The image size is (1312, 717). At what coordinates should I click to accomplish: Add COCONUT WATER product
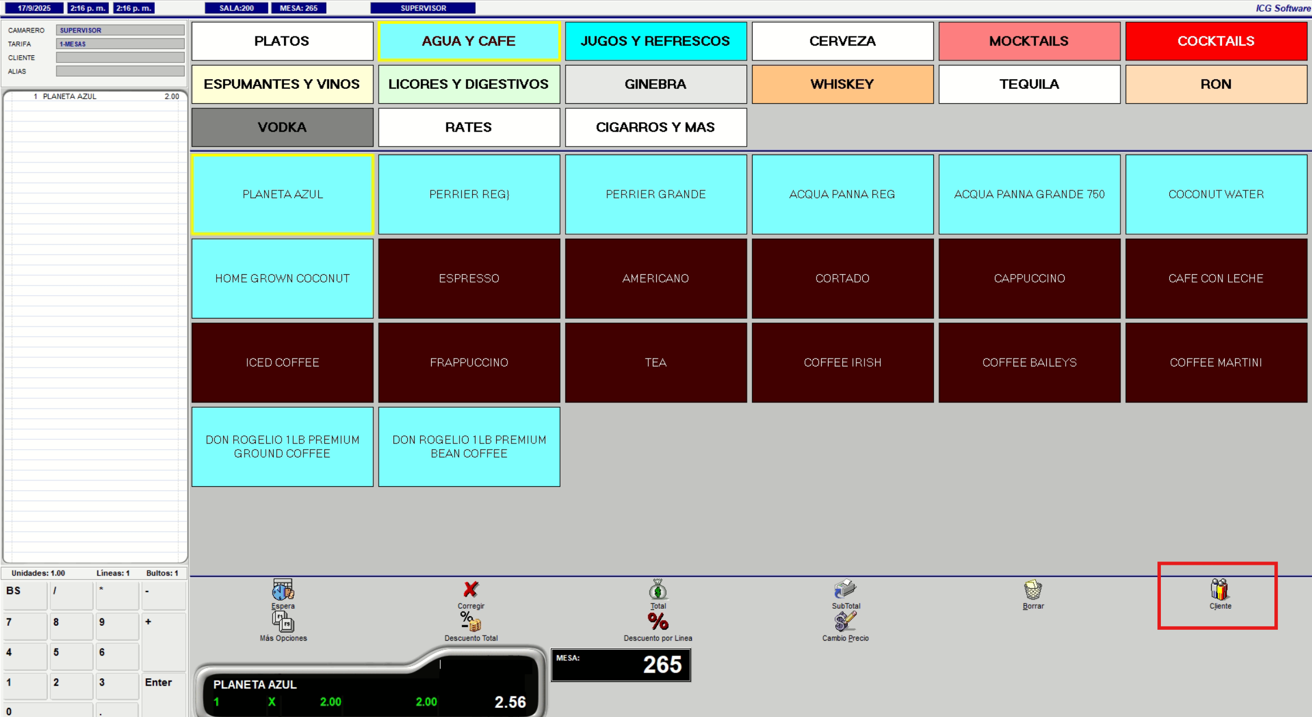(1216, 194)
